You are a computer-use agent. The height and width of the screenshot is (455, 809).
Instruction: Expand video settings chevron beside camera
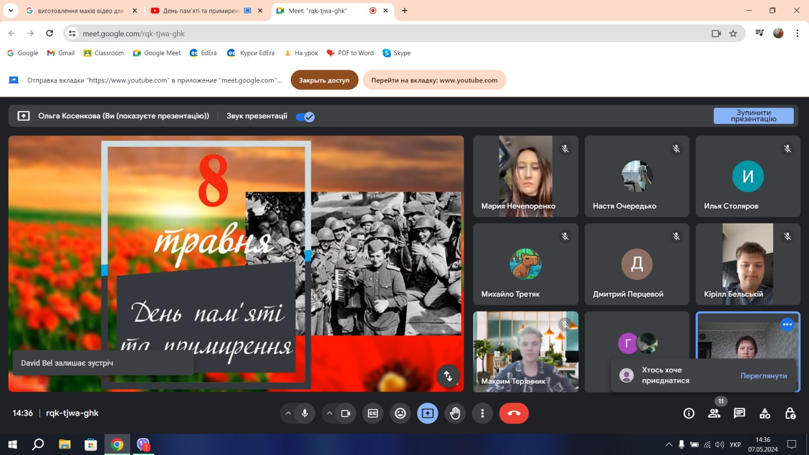[330, 414]
